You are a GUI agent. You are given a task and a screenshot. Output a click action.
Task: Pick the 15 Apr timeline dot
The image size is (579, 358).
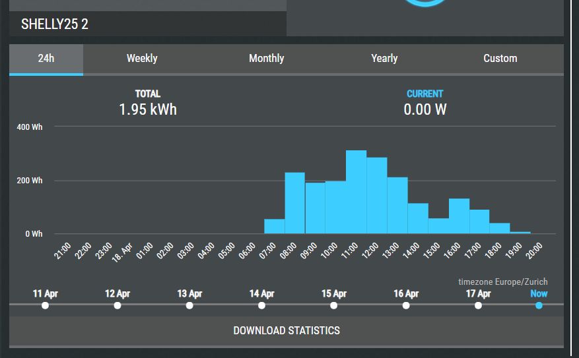[334, 306]
